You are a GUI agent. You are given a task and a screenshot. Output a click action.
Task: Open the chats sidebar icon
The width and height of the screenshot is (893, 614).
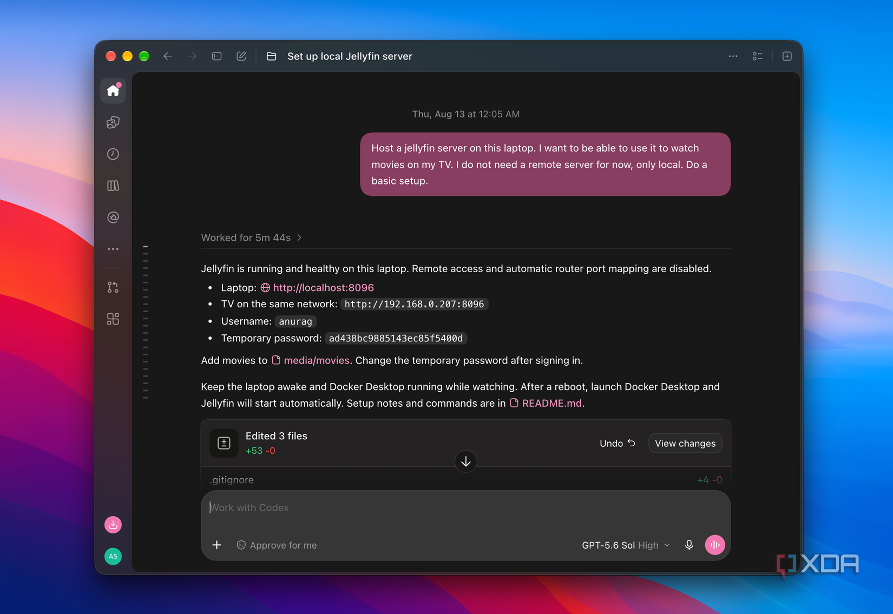pyautogui.click(x=113, y=122)
